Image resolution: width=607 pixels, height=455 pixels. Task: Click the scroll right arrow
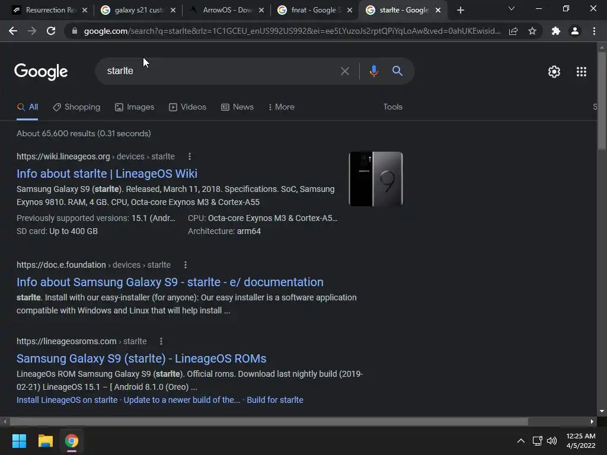[592, 421]
